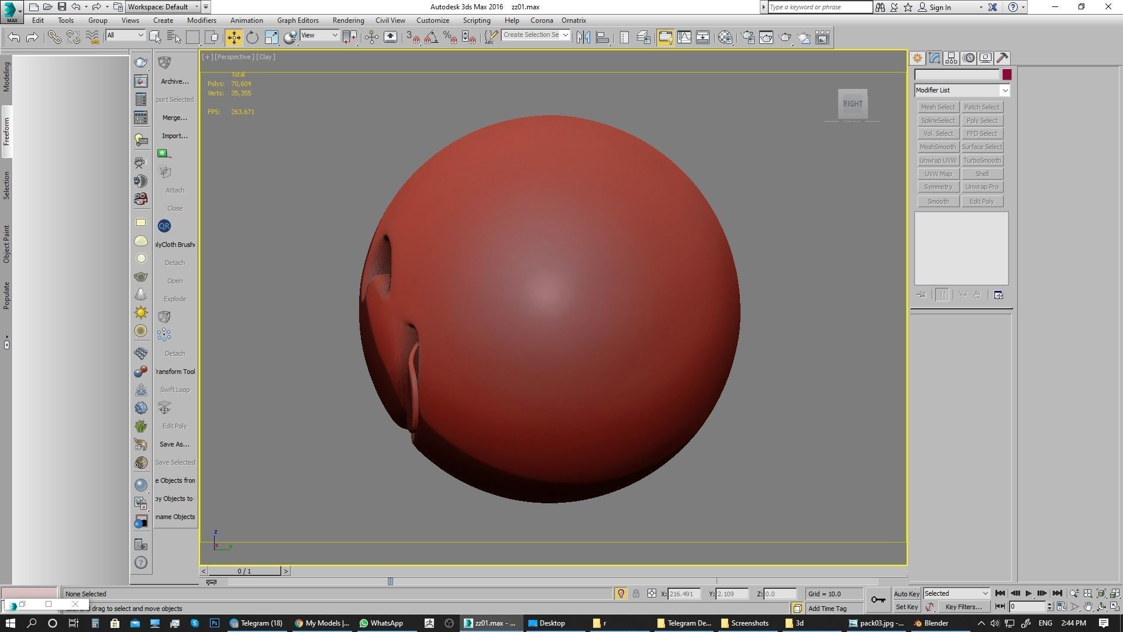Expand the Sign In dropdown arrow

click(981, 7)
